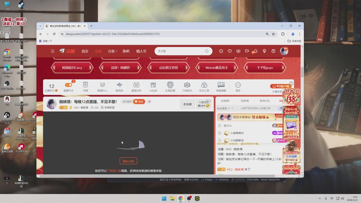Screen dimensions: 361x203
Task: Open Chrome three-dot menu
Action: pyautogui.click(x=300, y=34)
